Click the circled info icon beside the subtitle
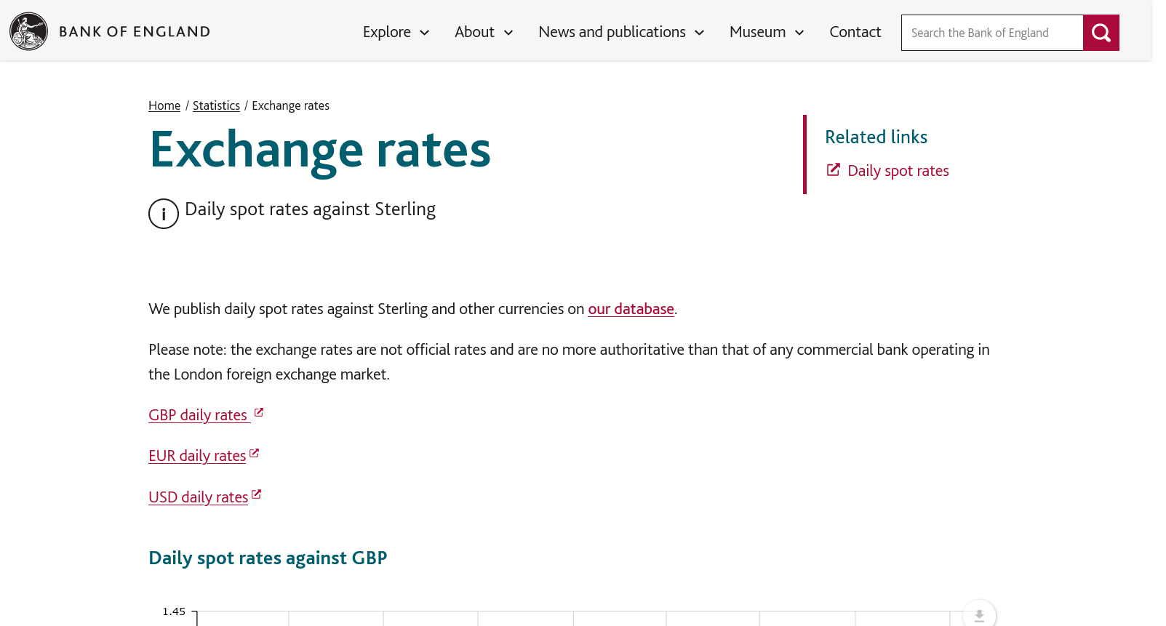Screen dimensions: 1166x626 (164, 214)
